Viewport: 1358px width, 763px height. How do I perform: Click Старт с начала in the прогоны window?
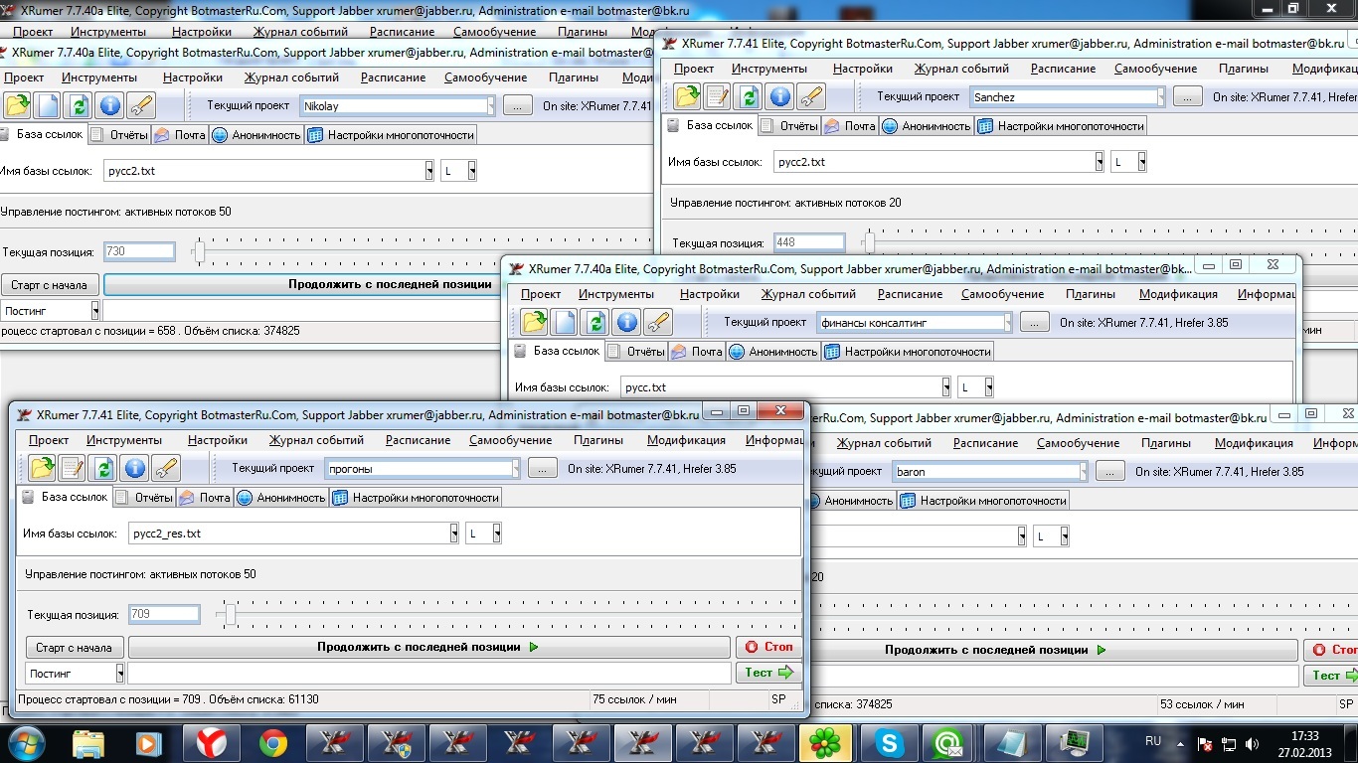(x=75, y=647)
